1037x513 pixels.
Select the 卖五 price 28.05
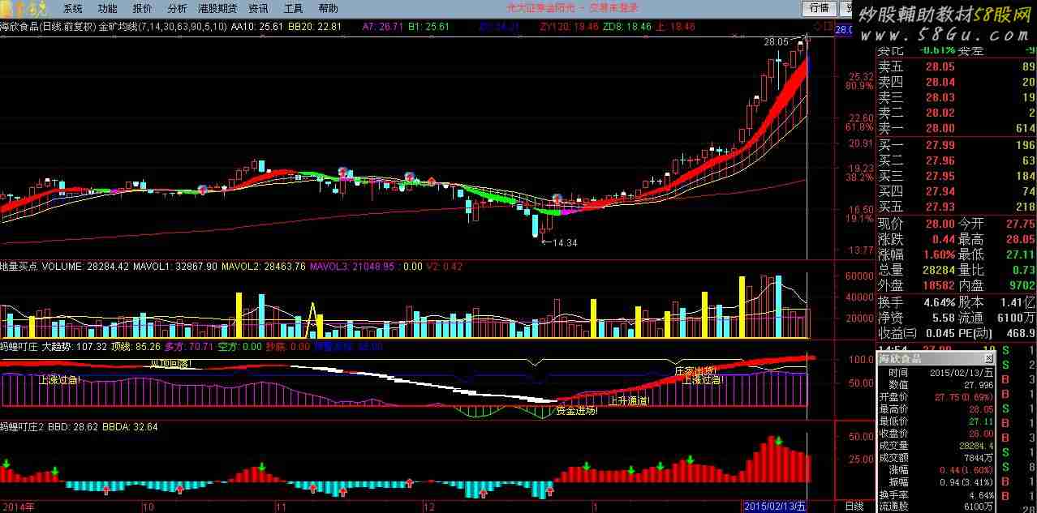tap(940, 66)
